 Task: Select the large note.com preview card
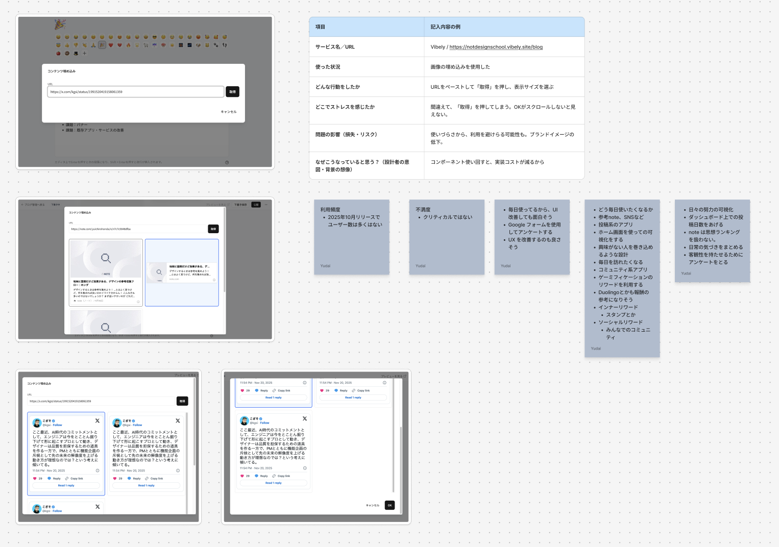pos(106,273)
